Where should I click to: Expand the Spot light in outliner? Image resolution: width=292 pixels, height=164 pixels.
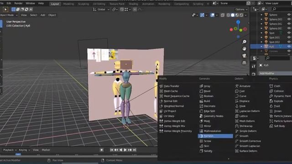[261, 33]
